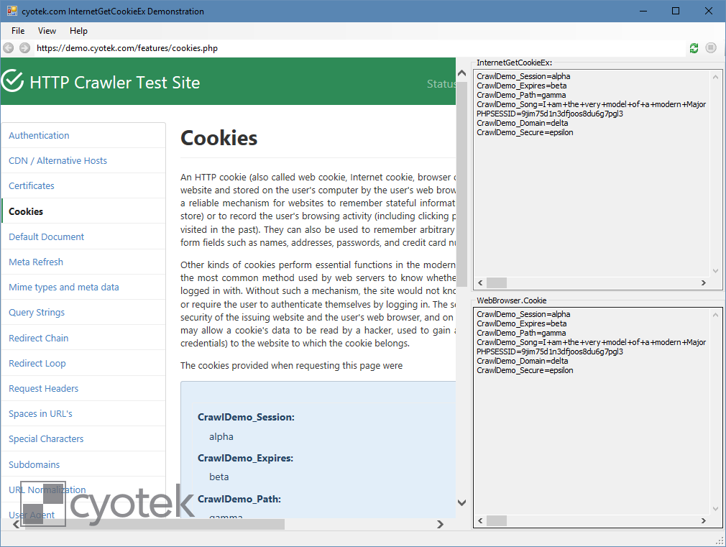Click PHPSESSID line in InternetGetCookieEx box
726x547 pixels.
pos(550,114)
